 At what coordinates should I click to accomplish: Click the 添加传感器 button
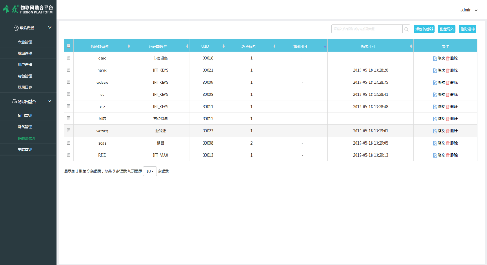[x=424, y=29]
